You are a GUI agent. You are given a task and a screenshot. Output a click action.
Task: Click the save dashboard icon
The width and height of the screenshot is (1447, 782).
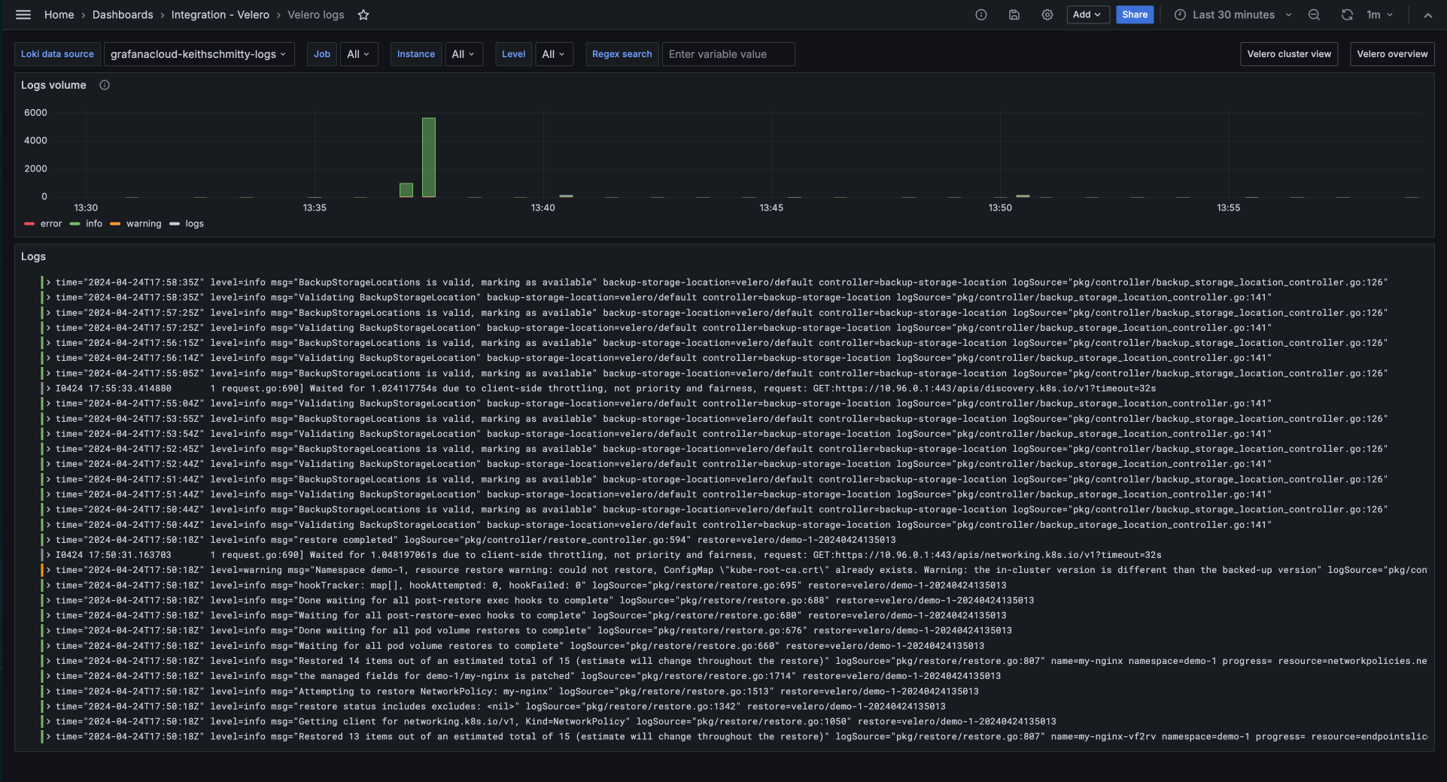click(x=1014, y=15)
